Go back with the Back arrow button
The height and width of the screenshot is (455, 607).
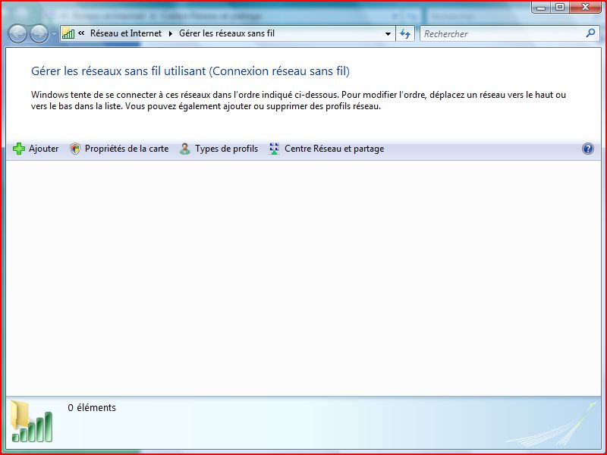[x=17, y=33]
